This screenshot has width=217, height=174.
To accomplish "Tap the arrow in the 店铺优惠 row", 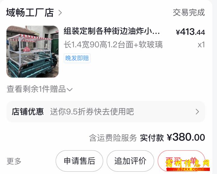I will (x=197, y=111).
